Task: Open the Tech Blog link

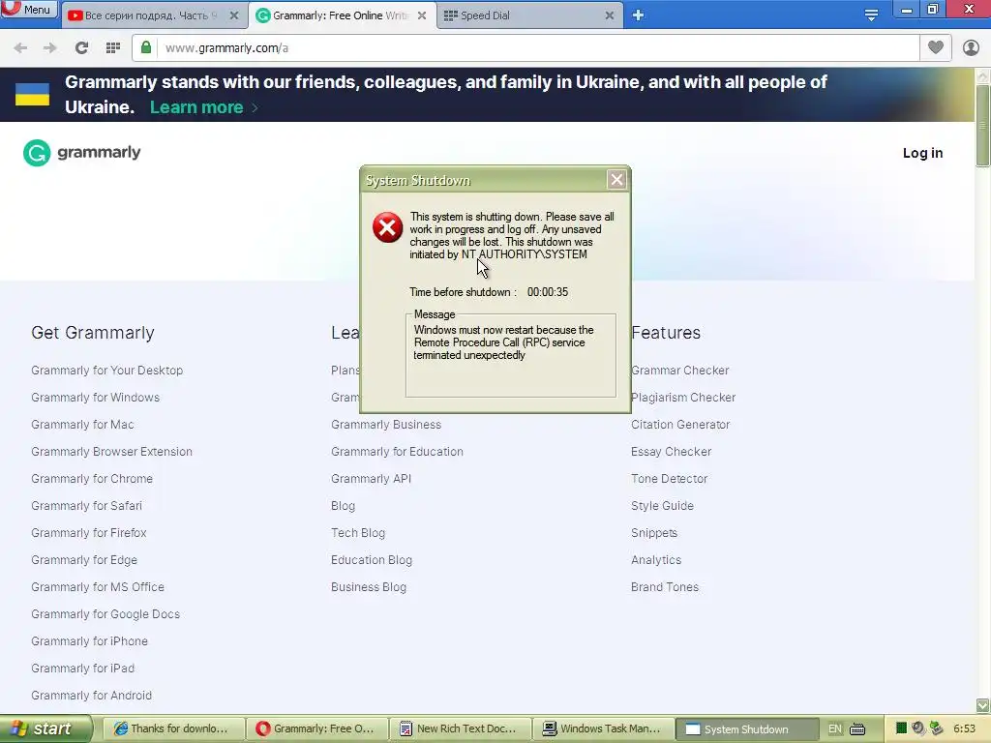Action: [358, 533]
